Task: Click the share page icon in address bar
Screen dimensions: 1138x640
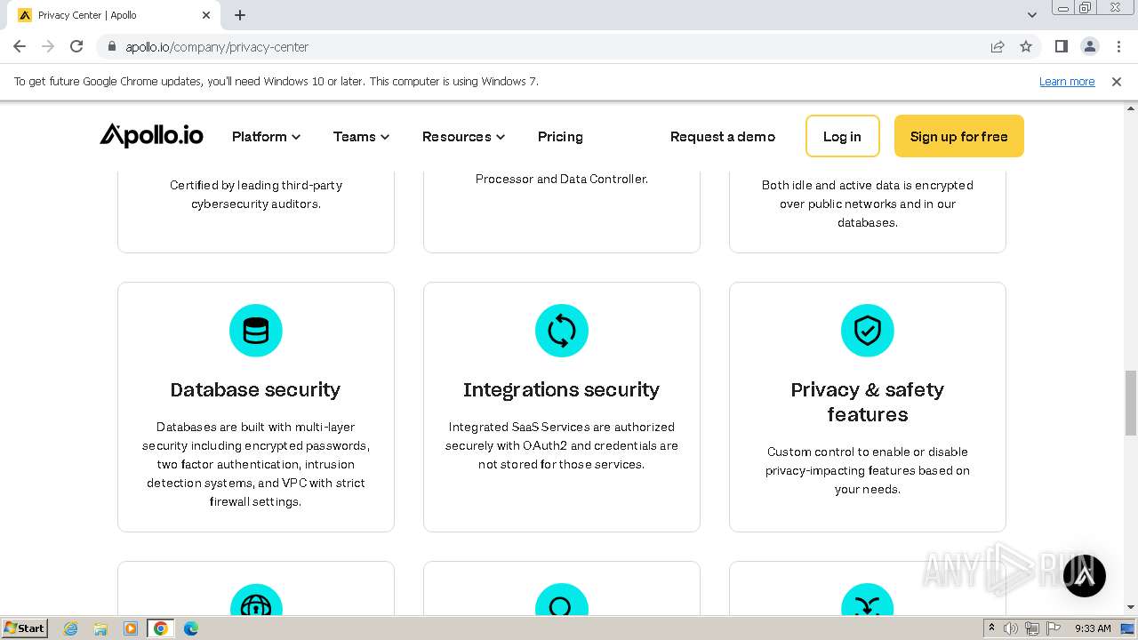Action: point(998,46)
